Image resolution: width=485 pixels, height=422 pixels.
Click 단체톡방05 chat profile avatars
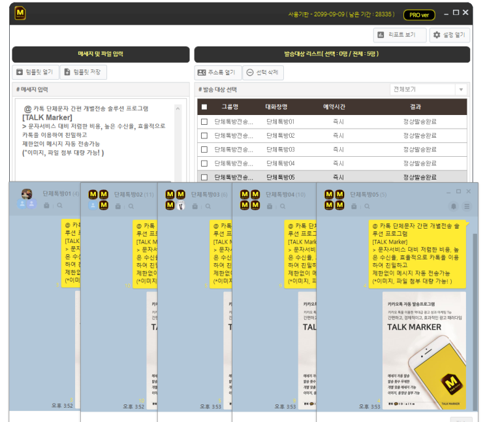click(x=334, y=200)
